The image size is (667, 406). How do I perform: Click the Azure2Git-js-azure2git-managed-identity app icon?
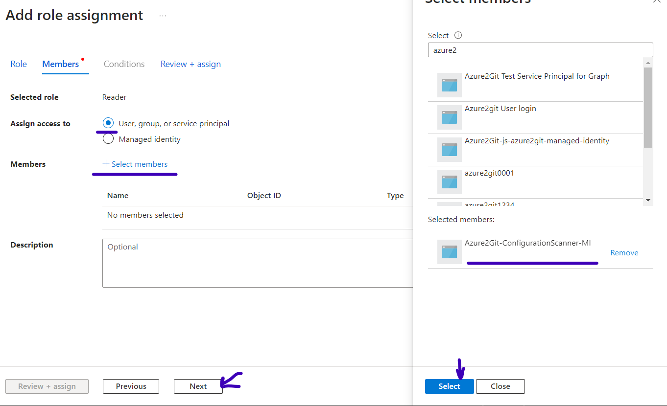coord(449,150)
